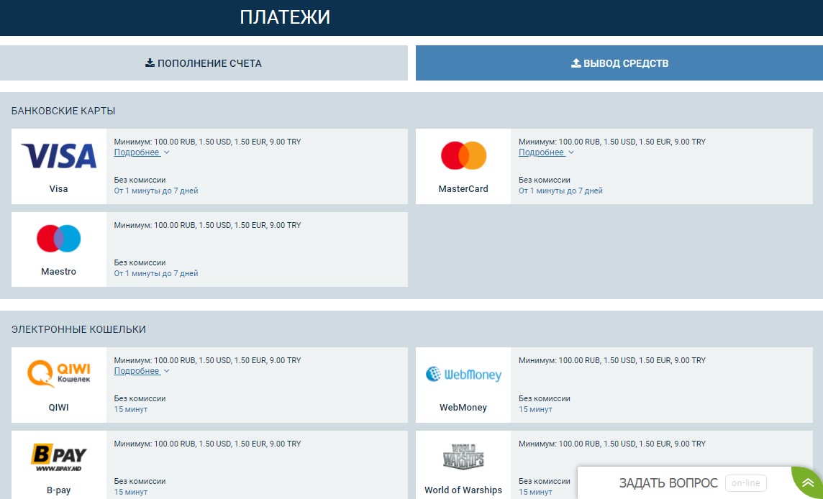Switch to the Пополнение счета tab

coord(204,63)
